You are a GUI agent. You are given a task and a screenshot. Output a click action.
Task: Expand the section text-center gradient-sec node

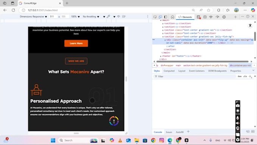click(x=163, y=30)
